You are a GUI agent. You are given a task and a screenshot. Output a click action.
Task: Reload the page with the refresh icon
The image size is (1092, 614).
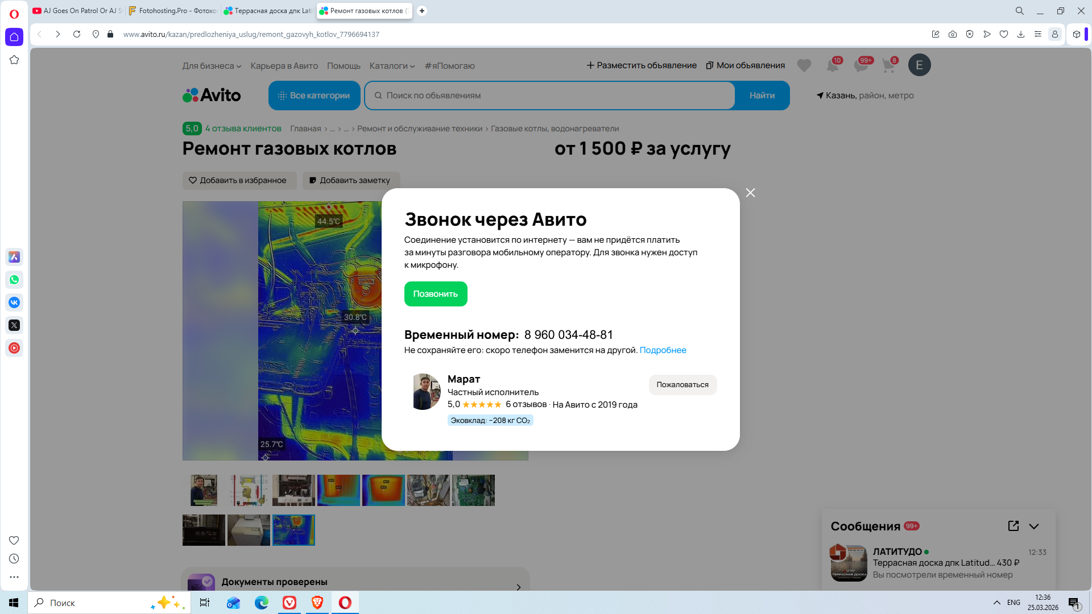click(77, 34)
